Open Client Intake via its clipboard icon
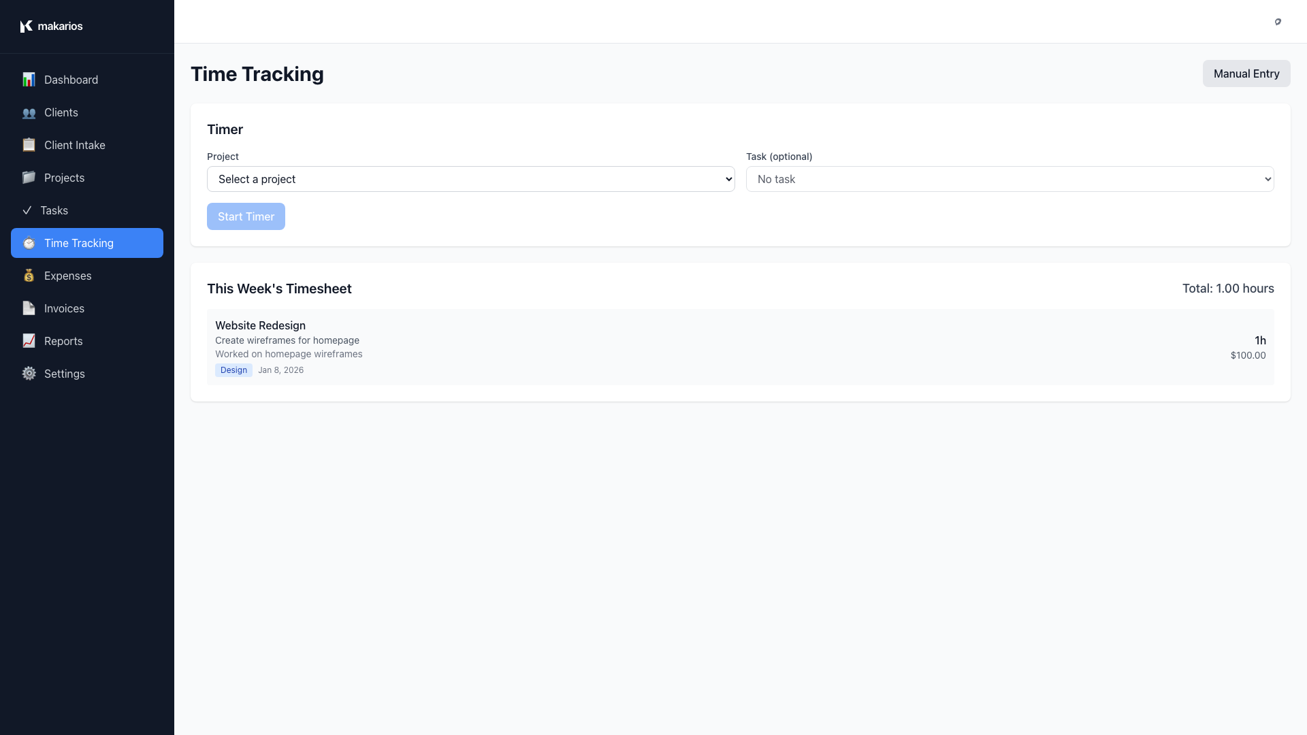The height and width of the screenshot is (735, 1307). [29, 145]
